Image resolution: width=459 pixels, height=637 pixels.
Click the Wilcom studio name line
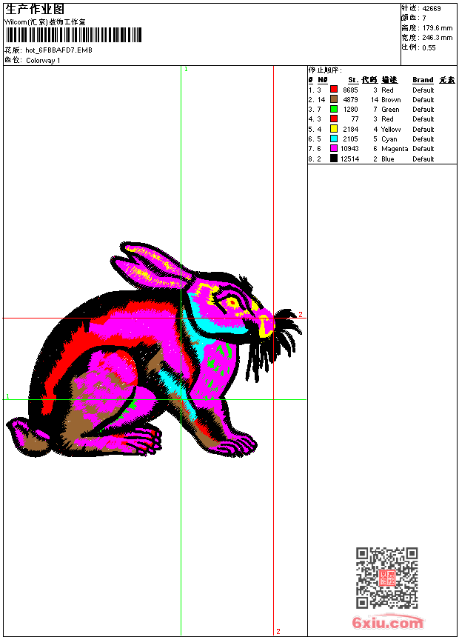click(45, 22)
